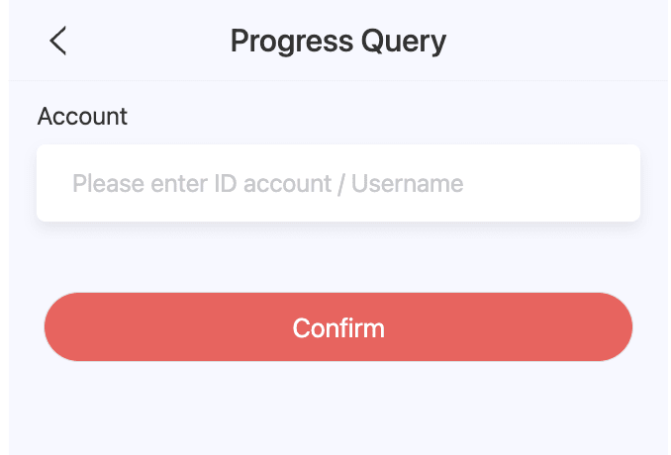This screenshot has width=671, height=455.
Task: Activate the white account entry box
Action: (x=338, y=183)
